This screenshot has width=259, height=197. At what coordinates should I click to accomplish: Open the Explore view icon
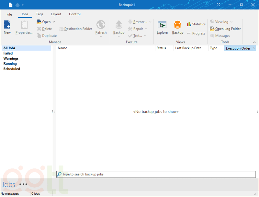pos(162,25)
